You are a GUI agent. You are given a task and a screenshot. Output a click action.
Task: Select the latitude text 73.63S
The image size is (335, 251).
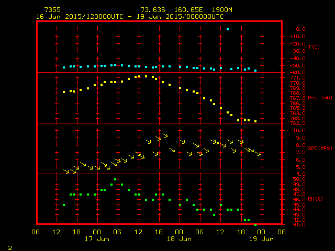[153, 10]
